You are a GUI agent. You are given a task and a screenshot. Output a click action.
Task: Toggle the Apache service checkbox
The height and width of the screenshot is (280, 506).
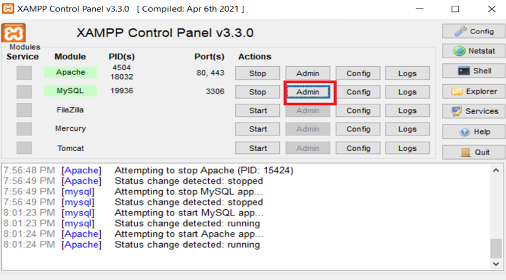coord(24,73)
